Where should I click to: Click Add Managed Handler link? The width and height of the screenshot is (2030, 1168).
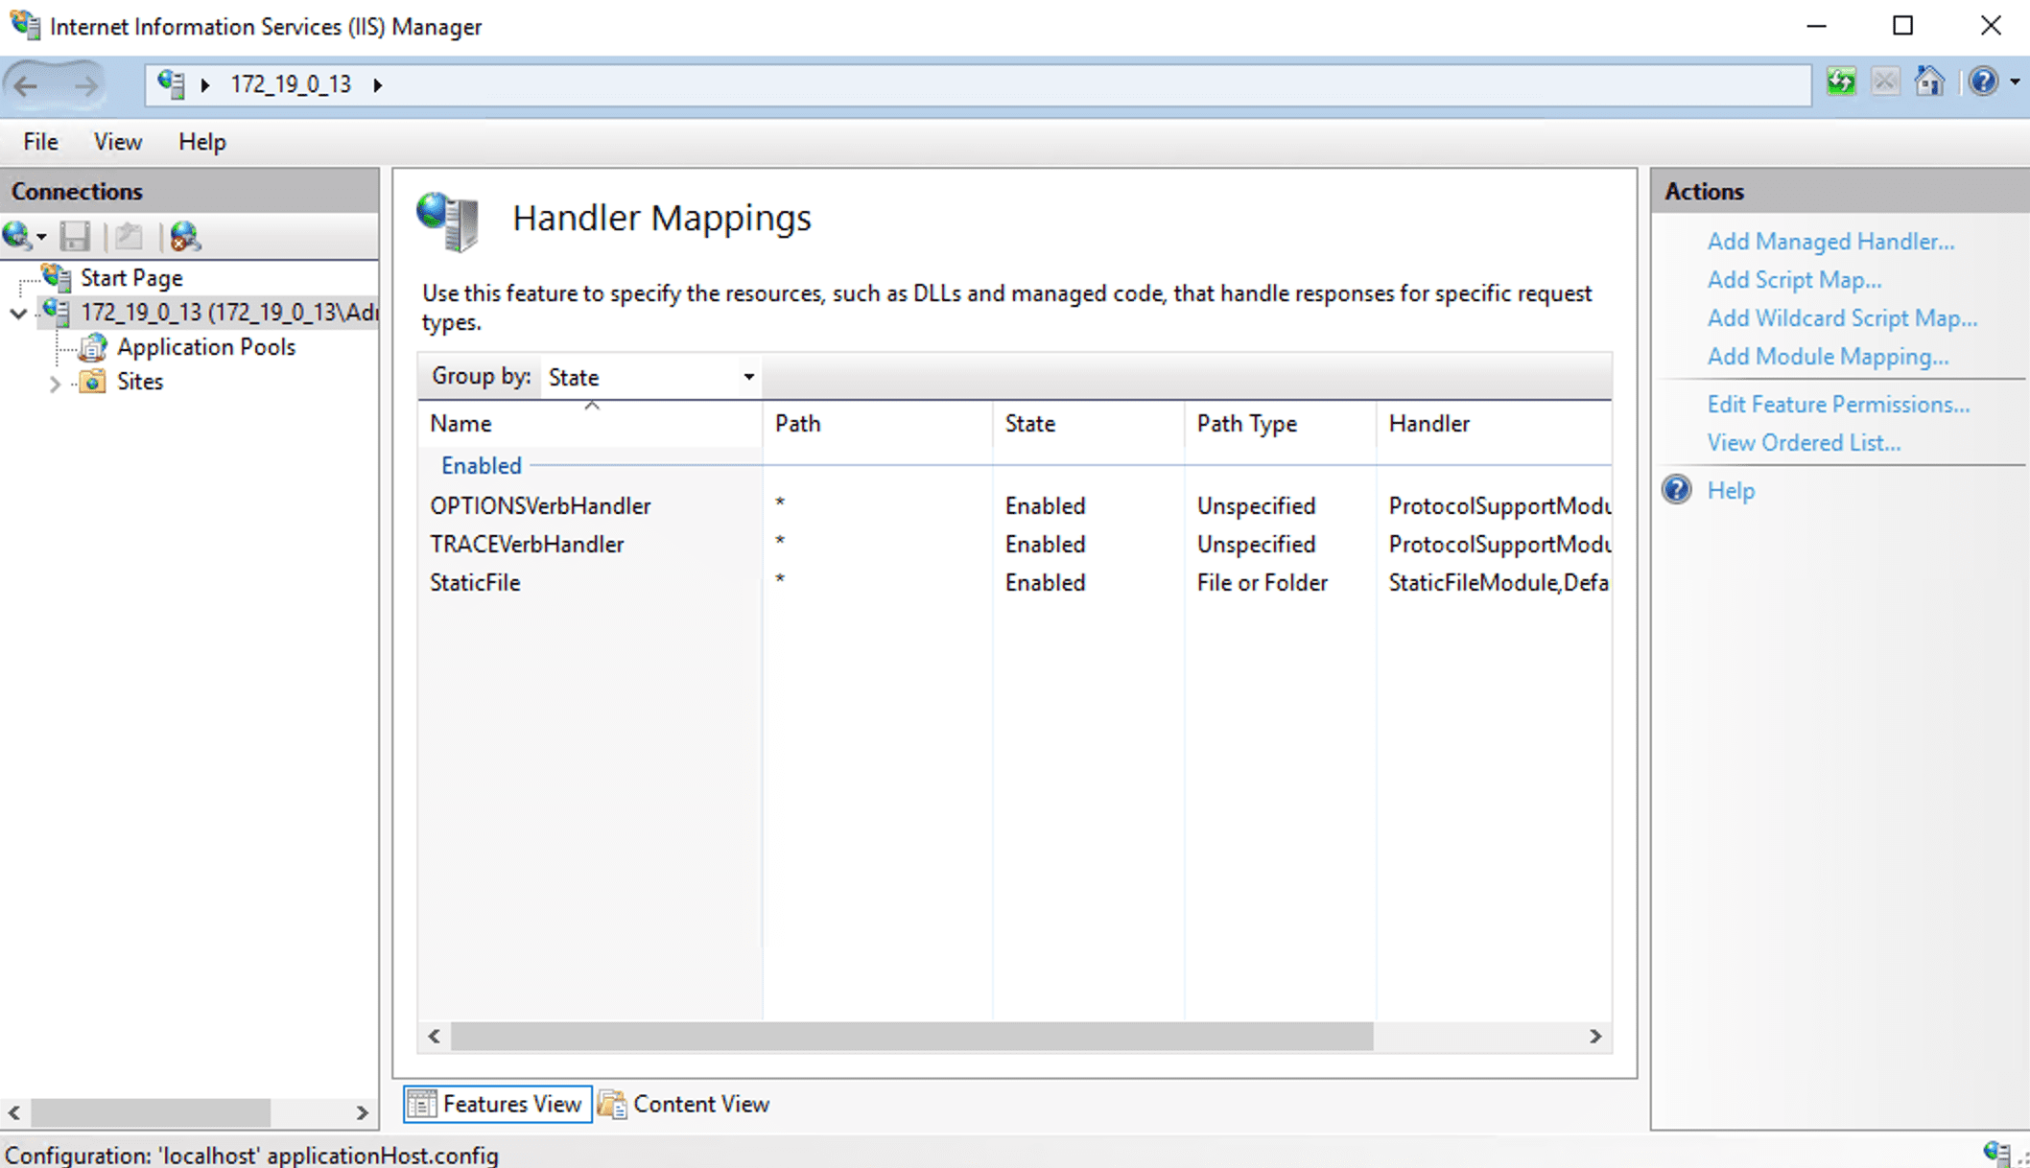click(1830, 242)
